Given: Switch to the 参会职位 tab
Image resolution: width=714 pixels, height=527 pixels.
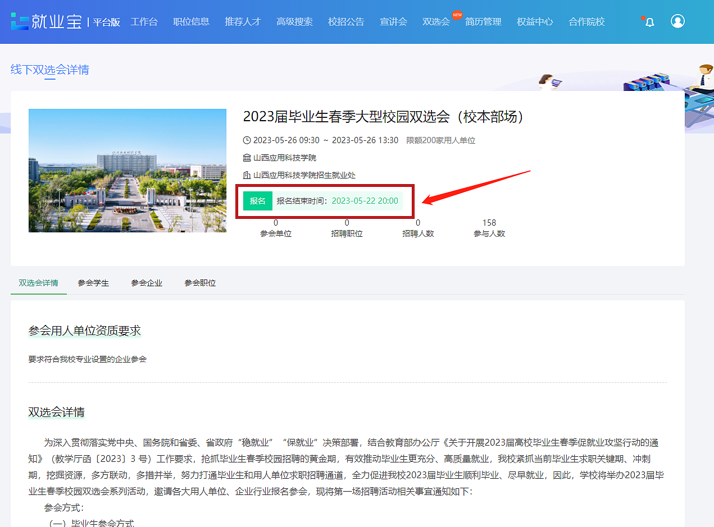Looking at the screenshot, I should 200,283.
